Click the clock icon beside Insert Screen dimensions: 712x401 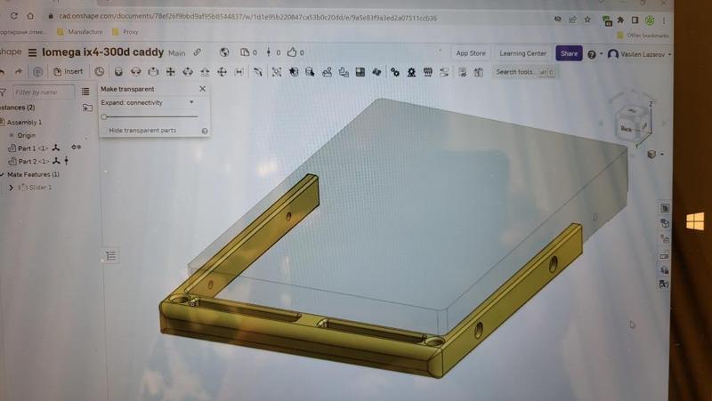tap(99, 72)
